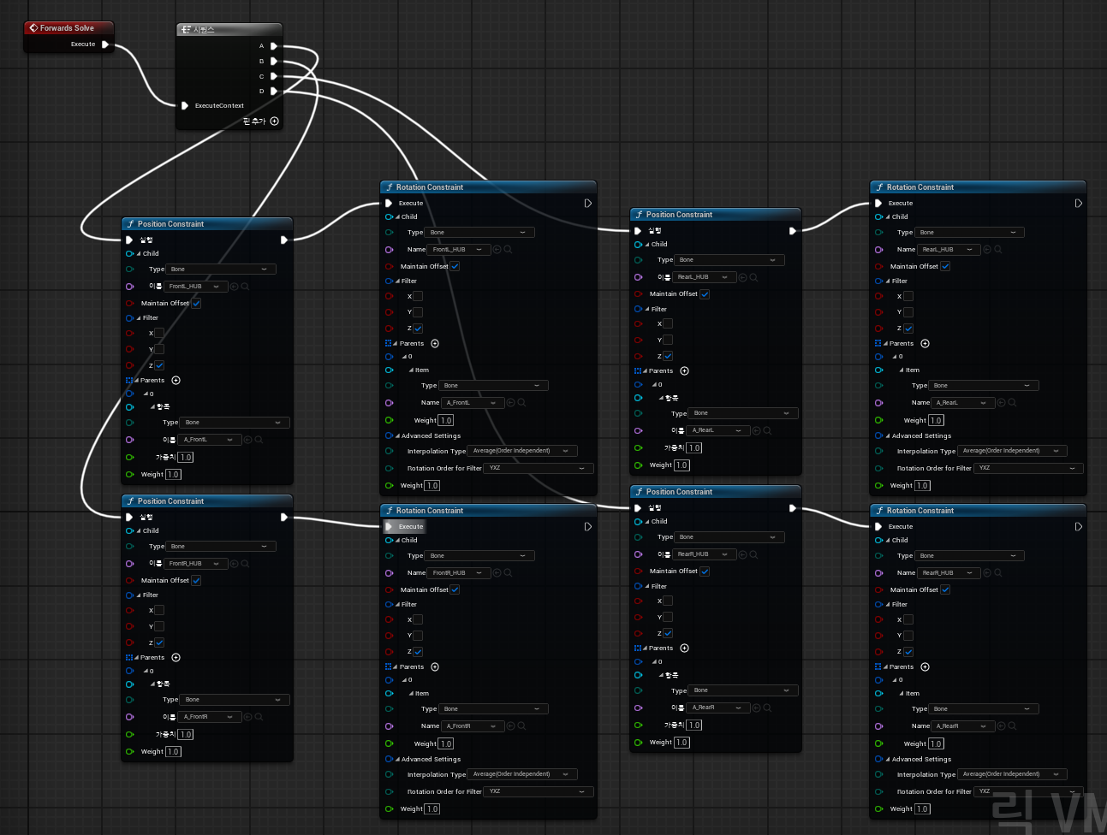Add a pin with the 핀 추가 plus button

click(275, 121)
